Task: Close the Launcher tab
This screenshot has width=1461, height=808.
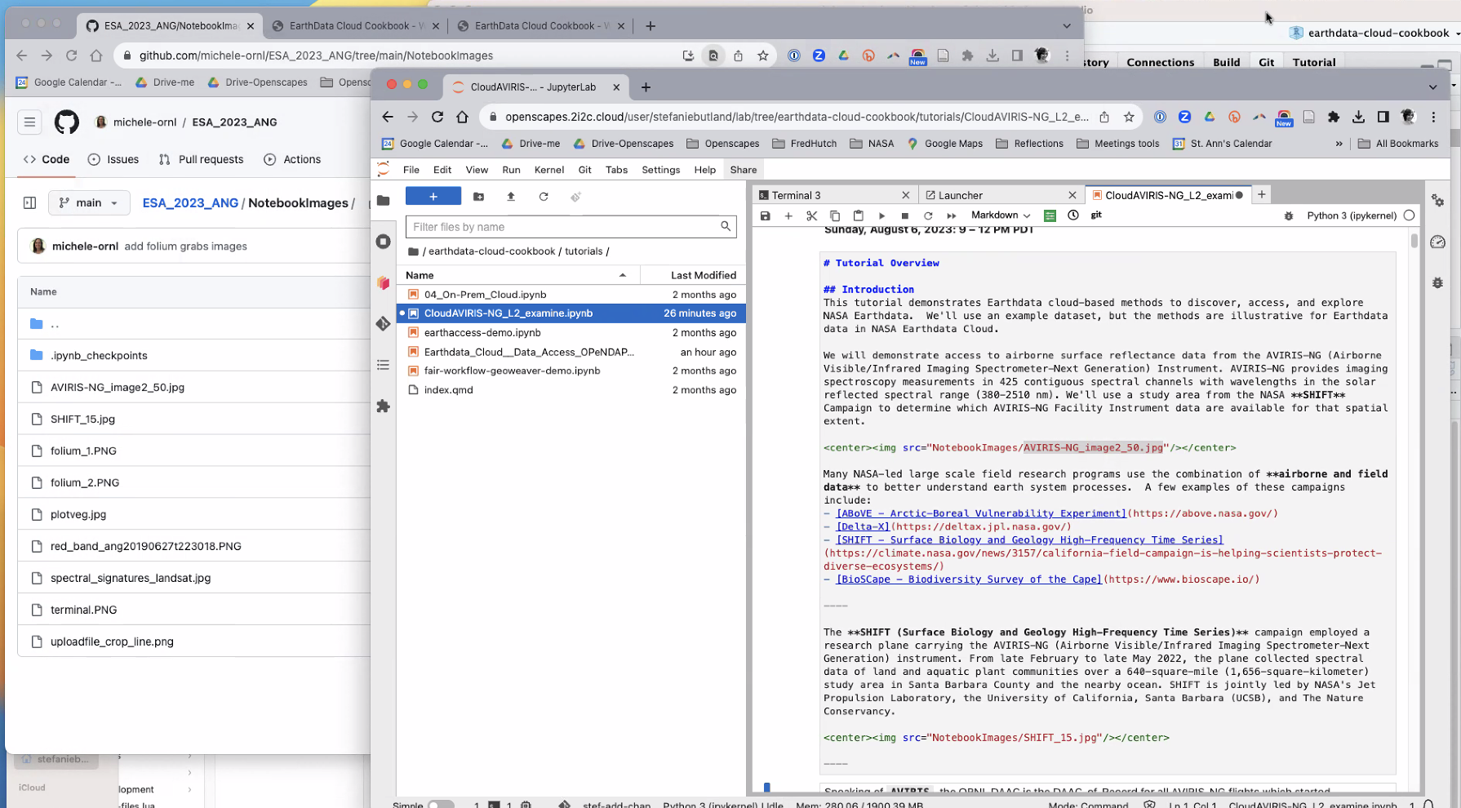Action: coord(1072,195)
